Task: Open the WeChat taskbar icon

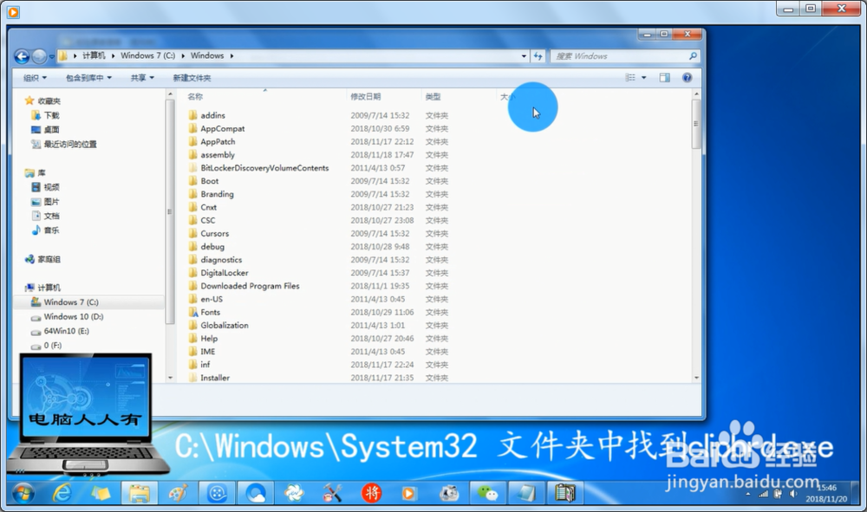Action: 487,493
